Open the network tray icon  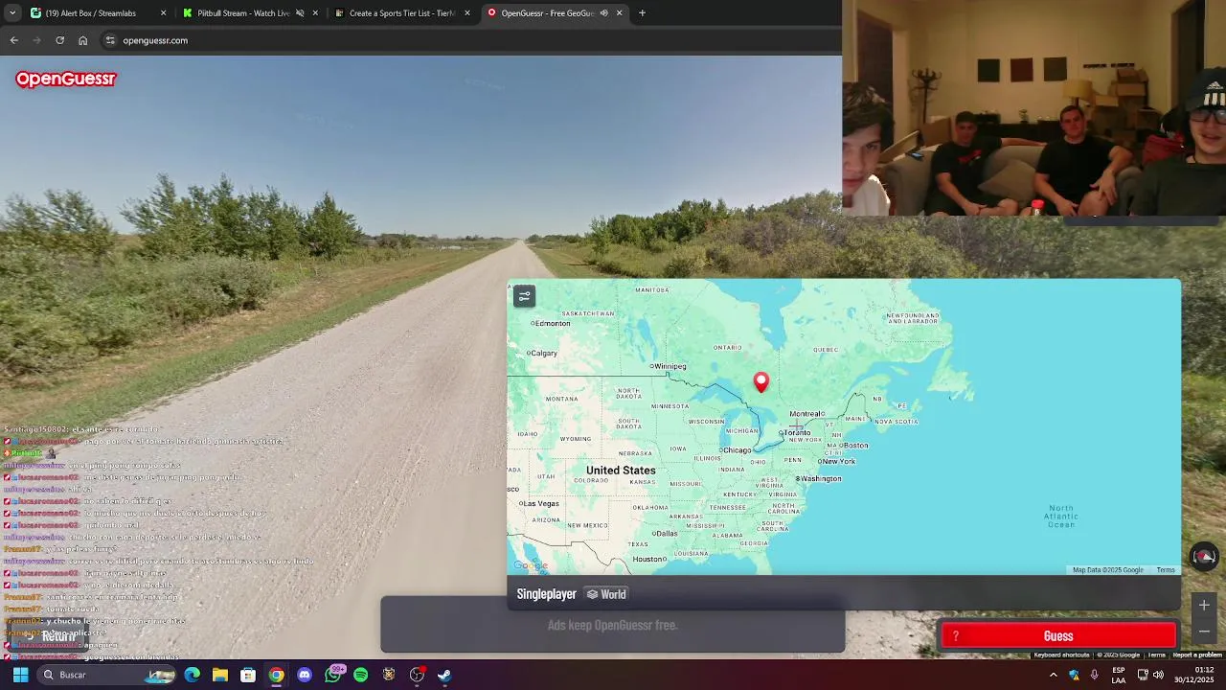1143,675
